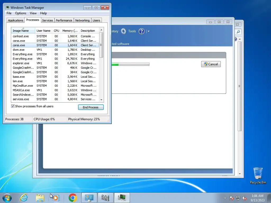Open Windows Media Player taskbar icon
The image size is (271, 203).
click(x=56, y=198)
